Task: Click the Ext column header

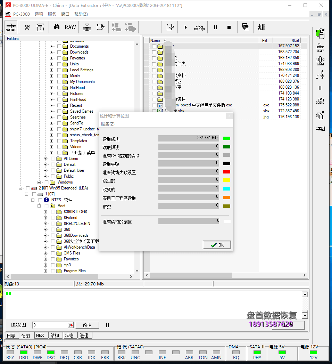Action: coord(266,41)
